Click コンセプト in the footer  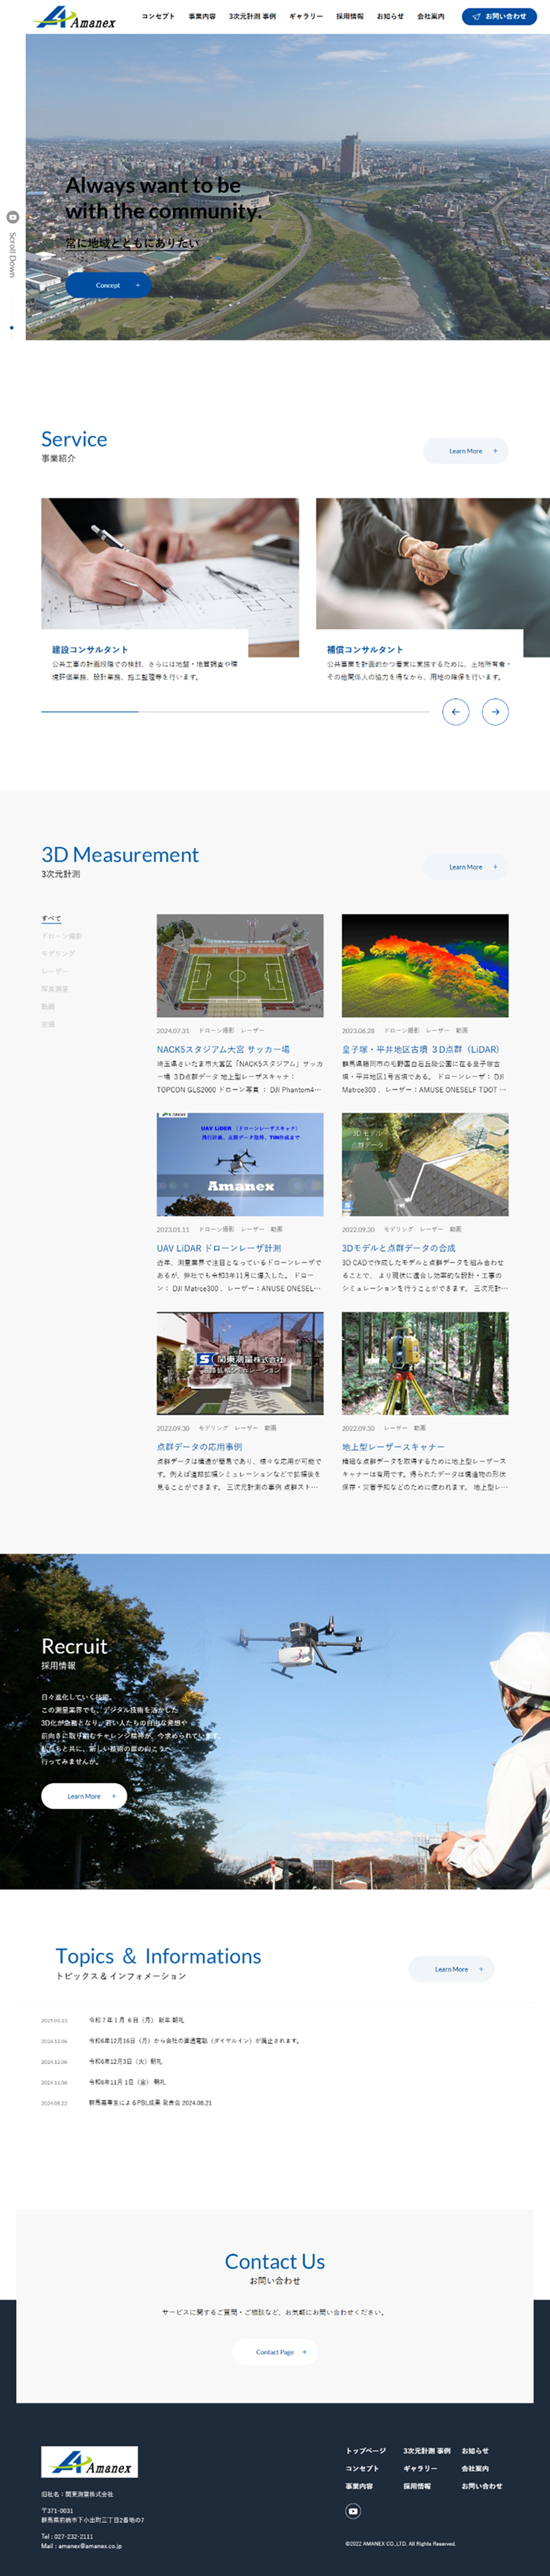point(362,2468)
